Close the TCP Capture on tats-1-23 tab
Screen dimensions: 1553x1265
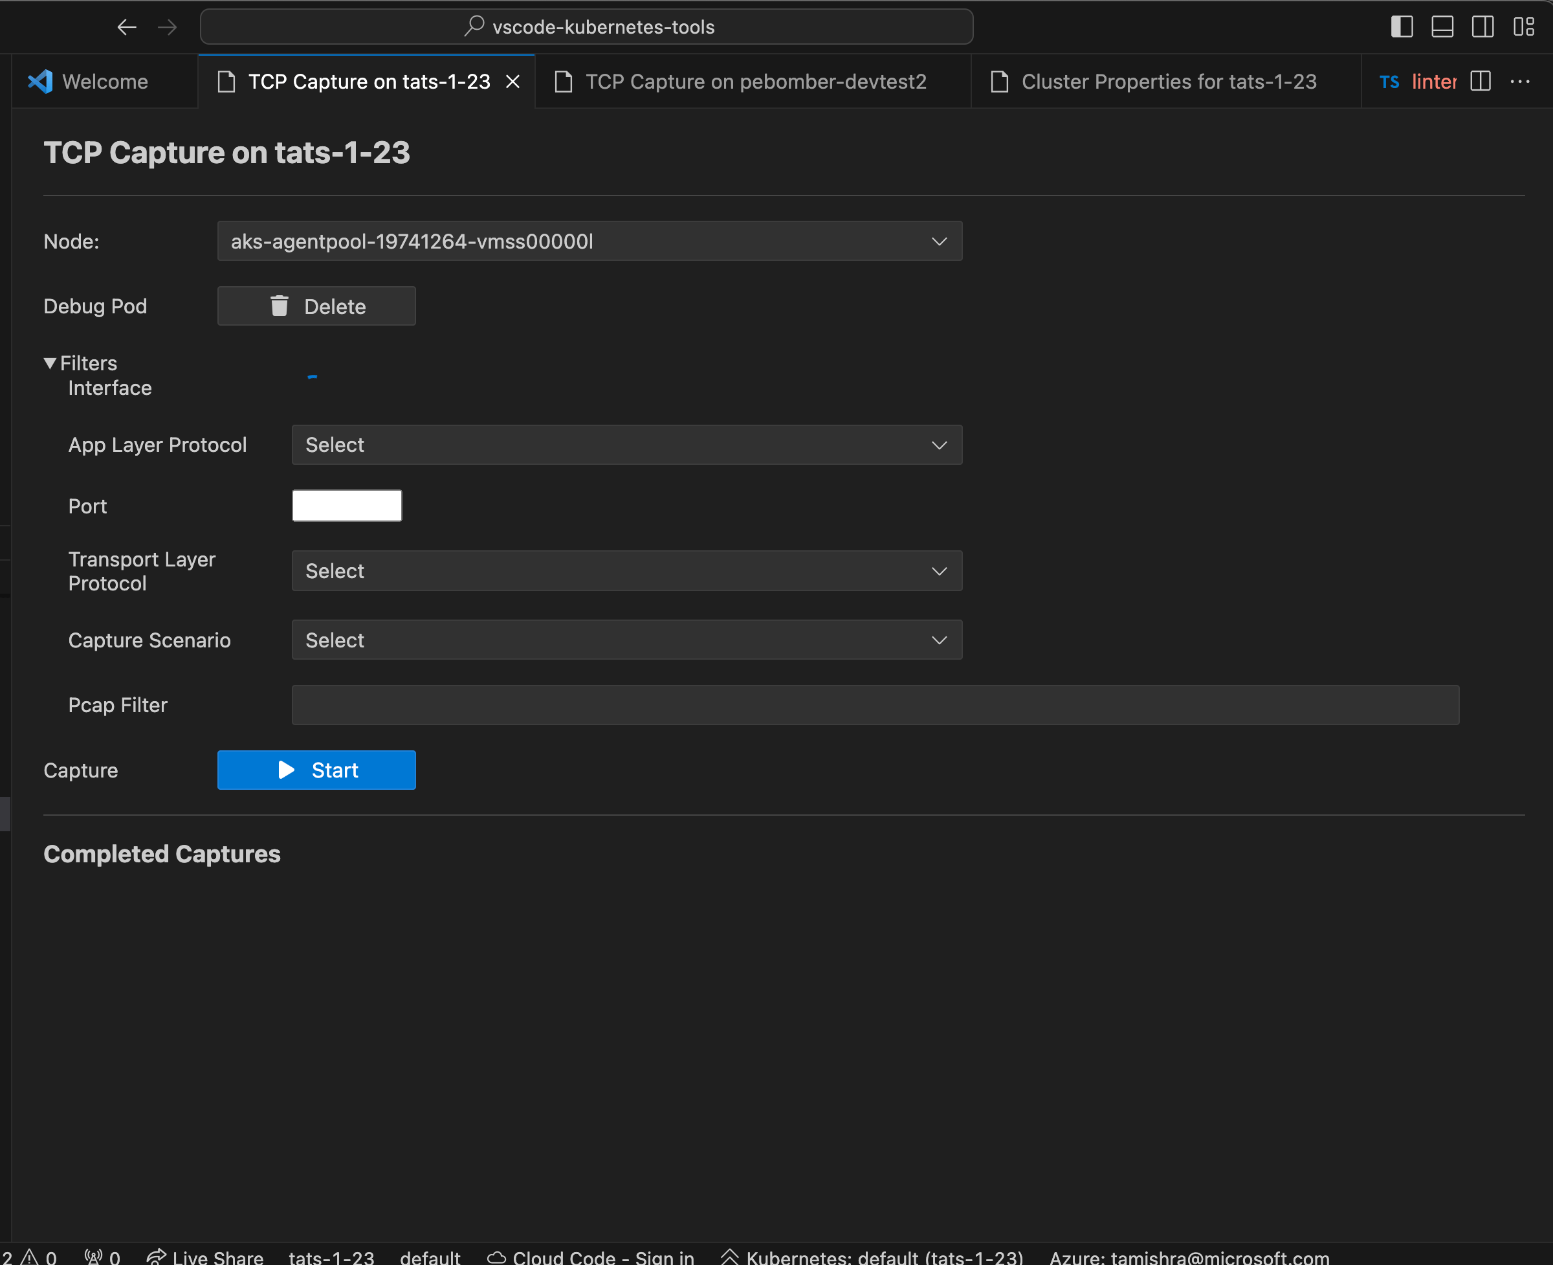point(514,81)
